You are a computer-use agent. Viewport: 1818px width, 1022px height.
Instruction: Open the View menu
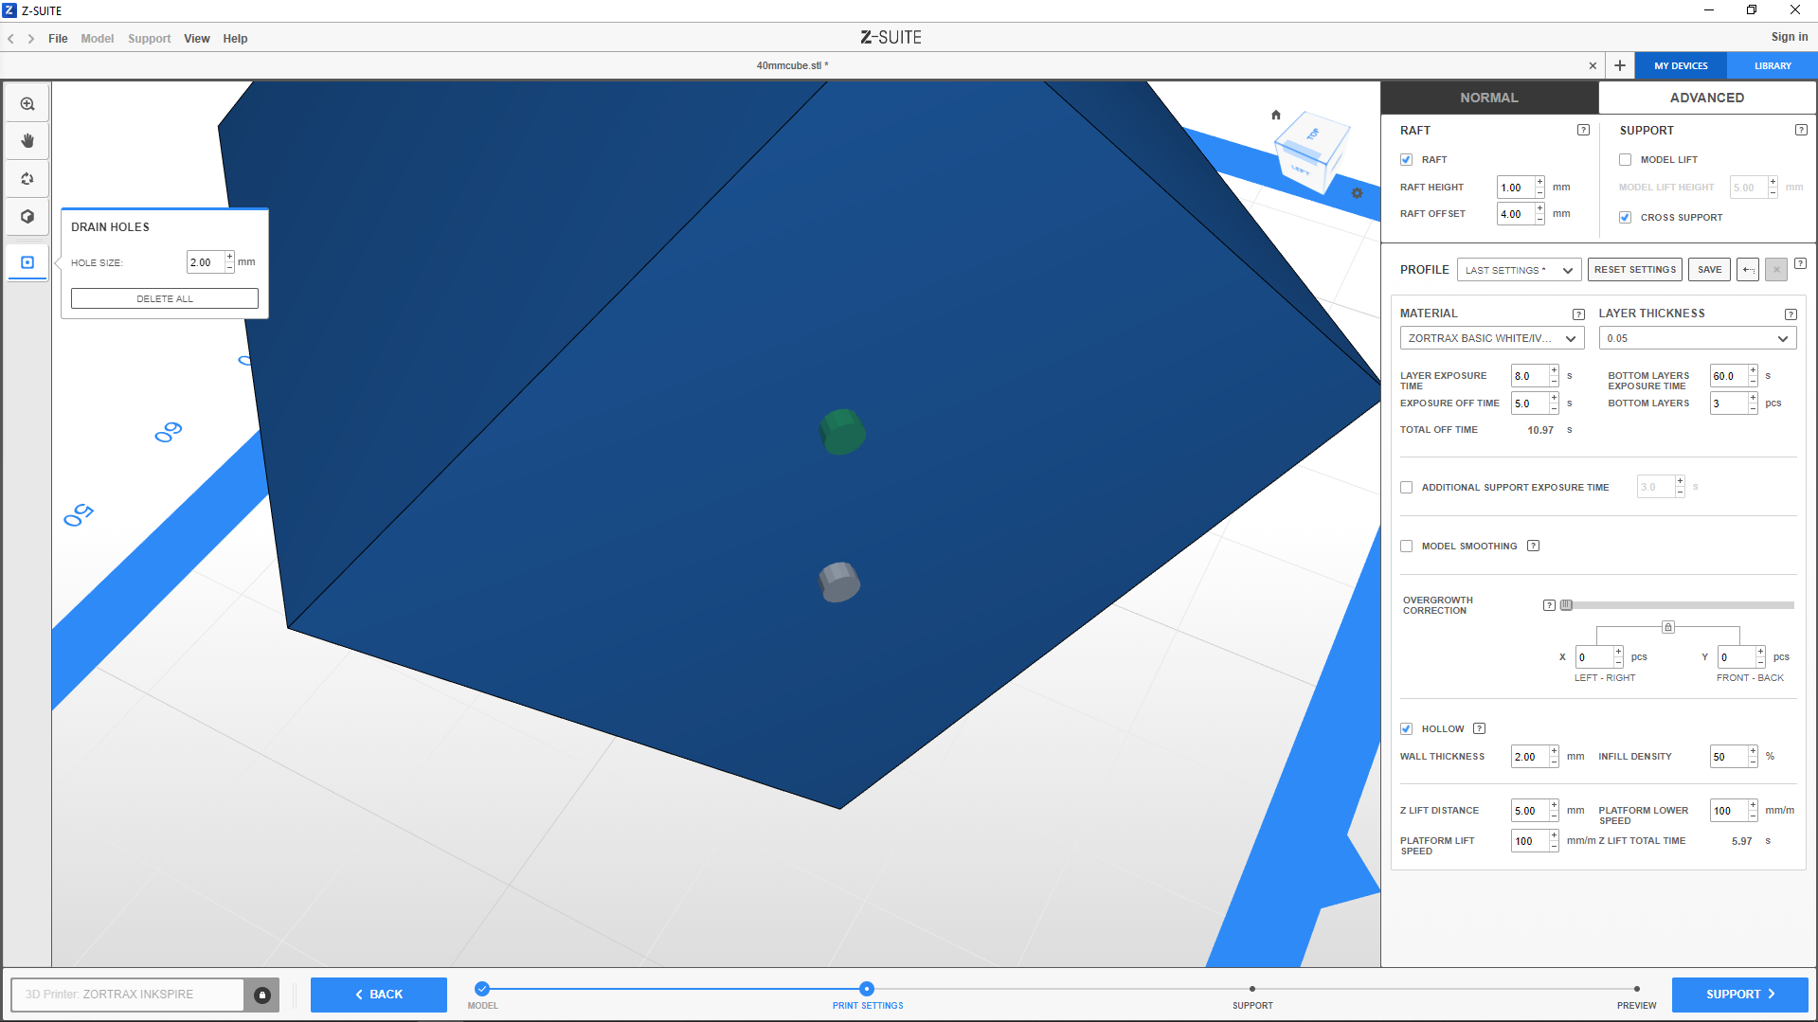pos(196,39)
